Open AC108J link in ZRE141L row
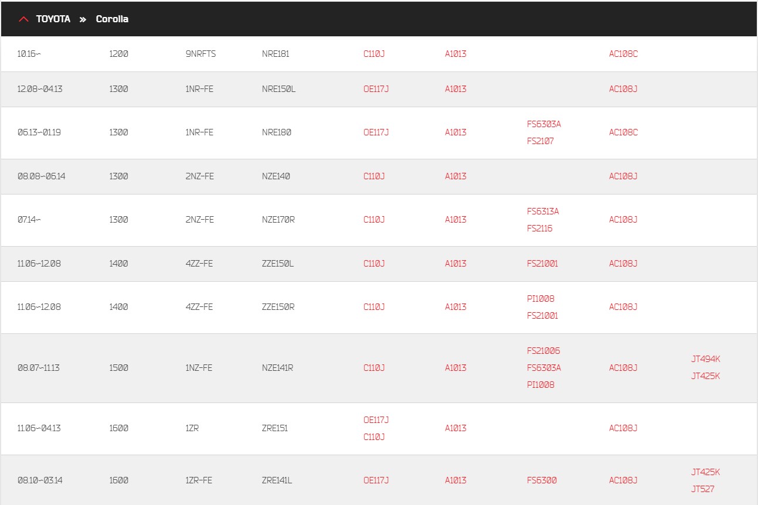 pos(623,480)
